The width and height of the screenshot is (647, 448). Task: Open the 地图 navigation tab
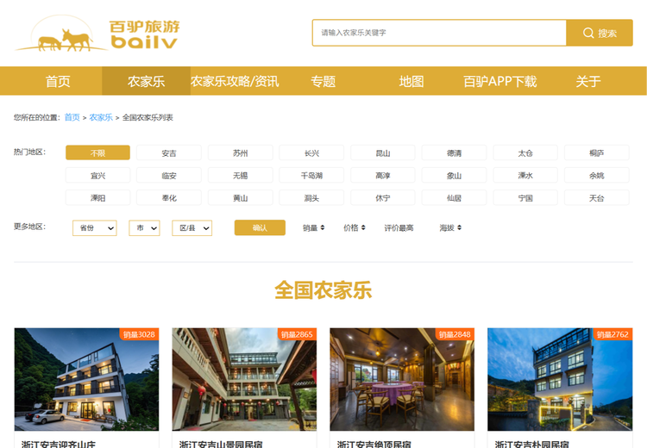(x=411, y=81)
